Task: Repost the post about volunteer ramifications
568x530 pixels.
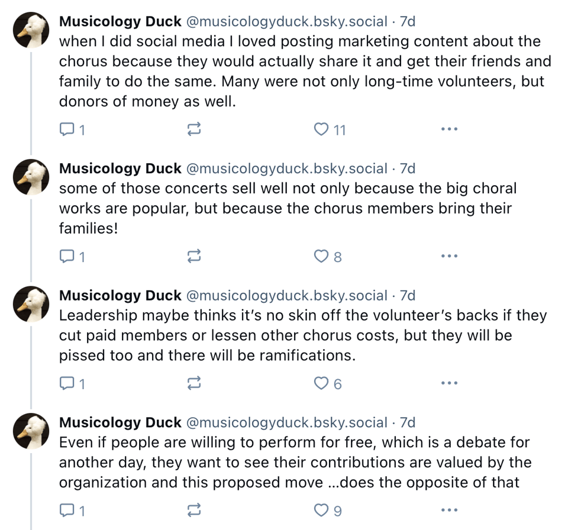Action: [194, 383]
